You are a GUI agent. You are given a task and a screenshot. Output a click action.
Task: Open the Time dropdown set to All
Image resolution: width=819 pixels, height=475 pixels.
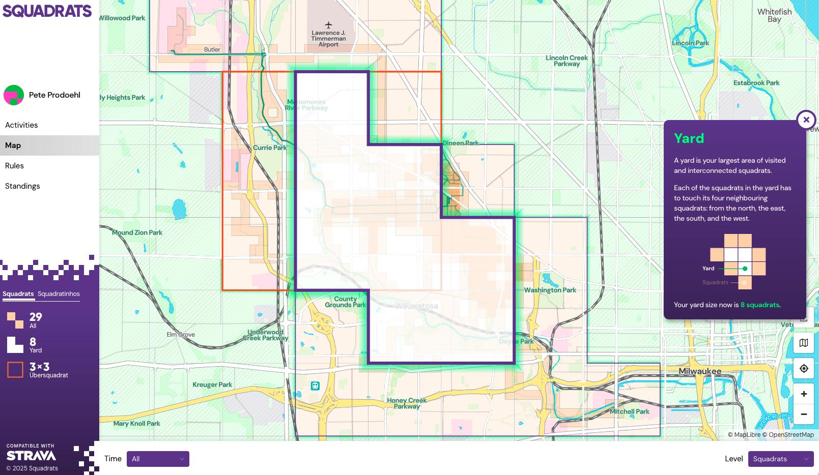click(158, 459)
